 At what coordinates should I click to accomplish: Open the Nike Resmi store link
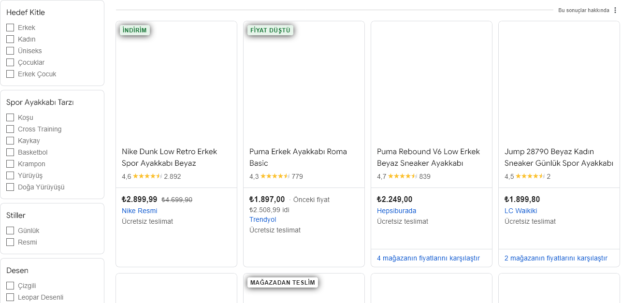(139, 211)
